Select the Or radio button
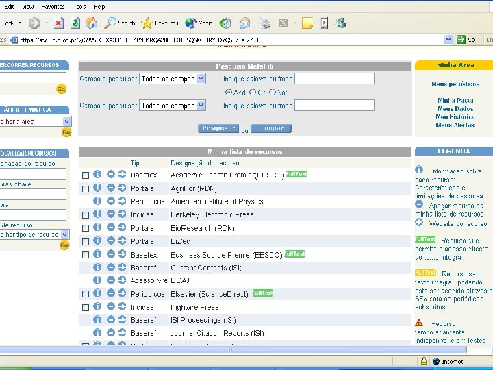The height and width of the screenshot is (370, 493). (x=253, y=92)
